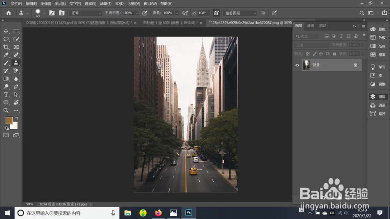
Task: Toggle pressure for opacity button
Action: pyautogui.click(x=145, y=13)
